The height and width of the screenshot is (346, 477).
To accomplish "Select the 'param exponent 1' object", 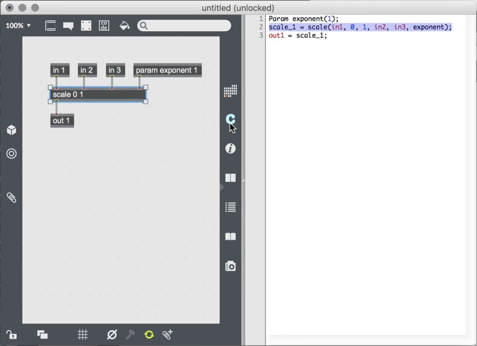I will (167, 70).
